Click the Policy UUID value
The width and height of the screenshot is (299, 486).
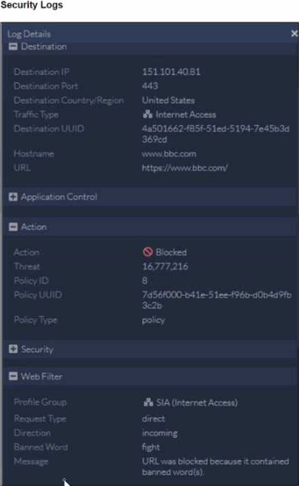216,300
